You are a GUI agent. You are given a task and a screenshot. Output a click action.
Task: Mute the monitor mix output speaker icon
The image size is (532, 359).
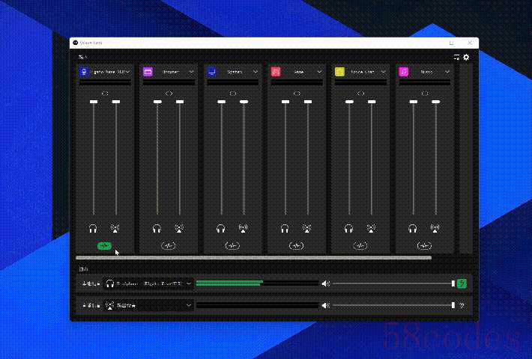click(x=325, y=283)
